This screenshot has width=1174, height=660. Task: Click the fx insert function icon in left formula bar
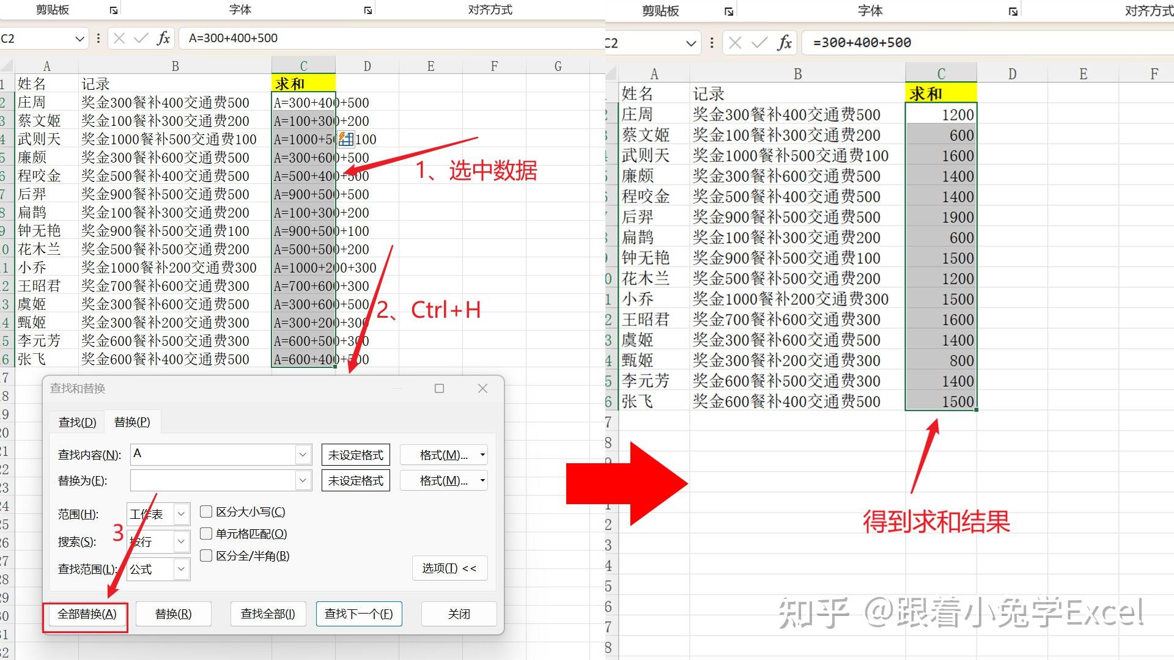(x=163, y=38)
